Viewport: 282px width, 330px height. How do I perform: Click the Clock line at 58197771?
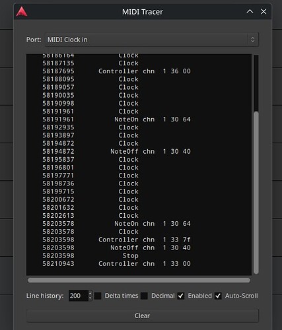pyautogui.click(x=90, y=176)
